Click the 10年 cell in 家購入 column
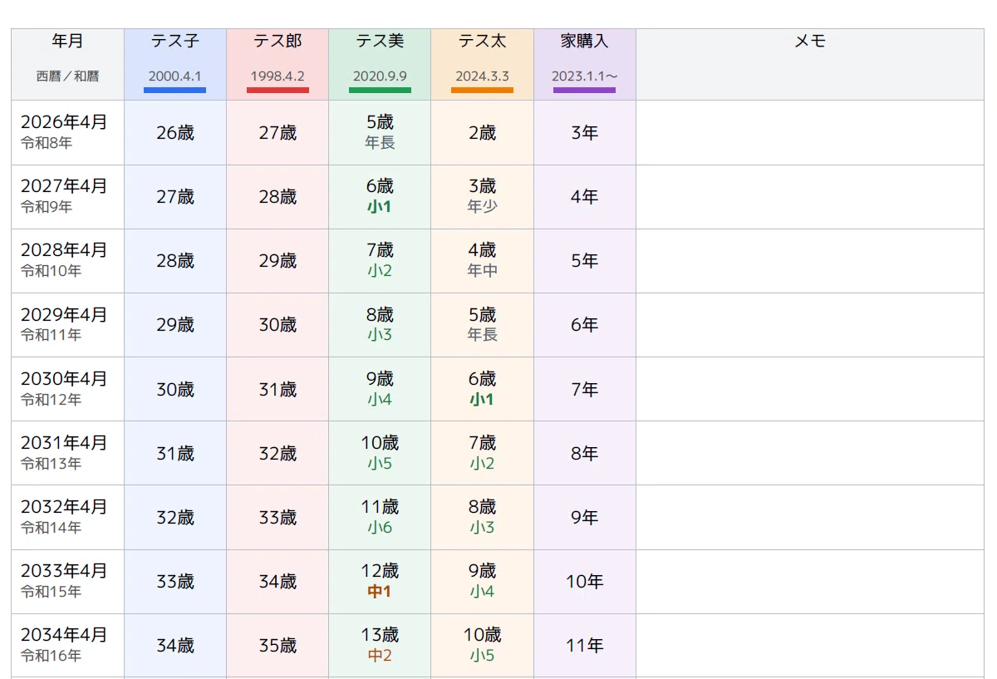The image size is (997, 679). (585, 582)
